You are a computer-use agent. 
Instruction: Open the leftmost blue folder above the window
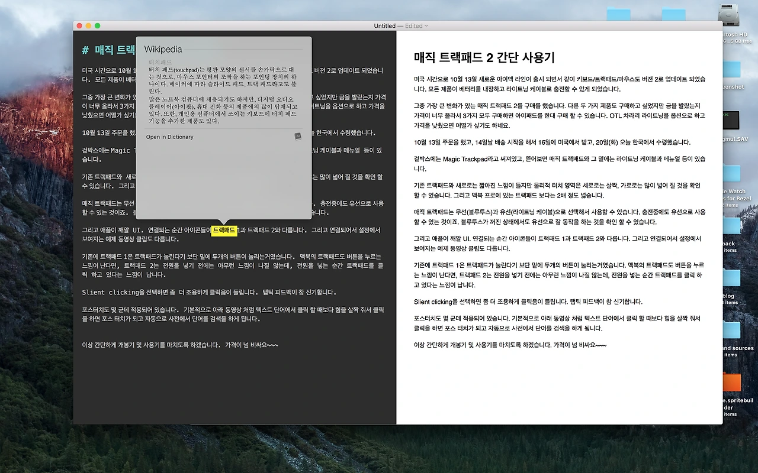click(x=619, y=12)
